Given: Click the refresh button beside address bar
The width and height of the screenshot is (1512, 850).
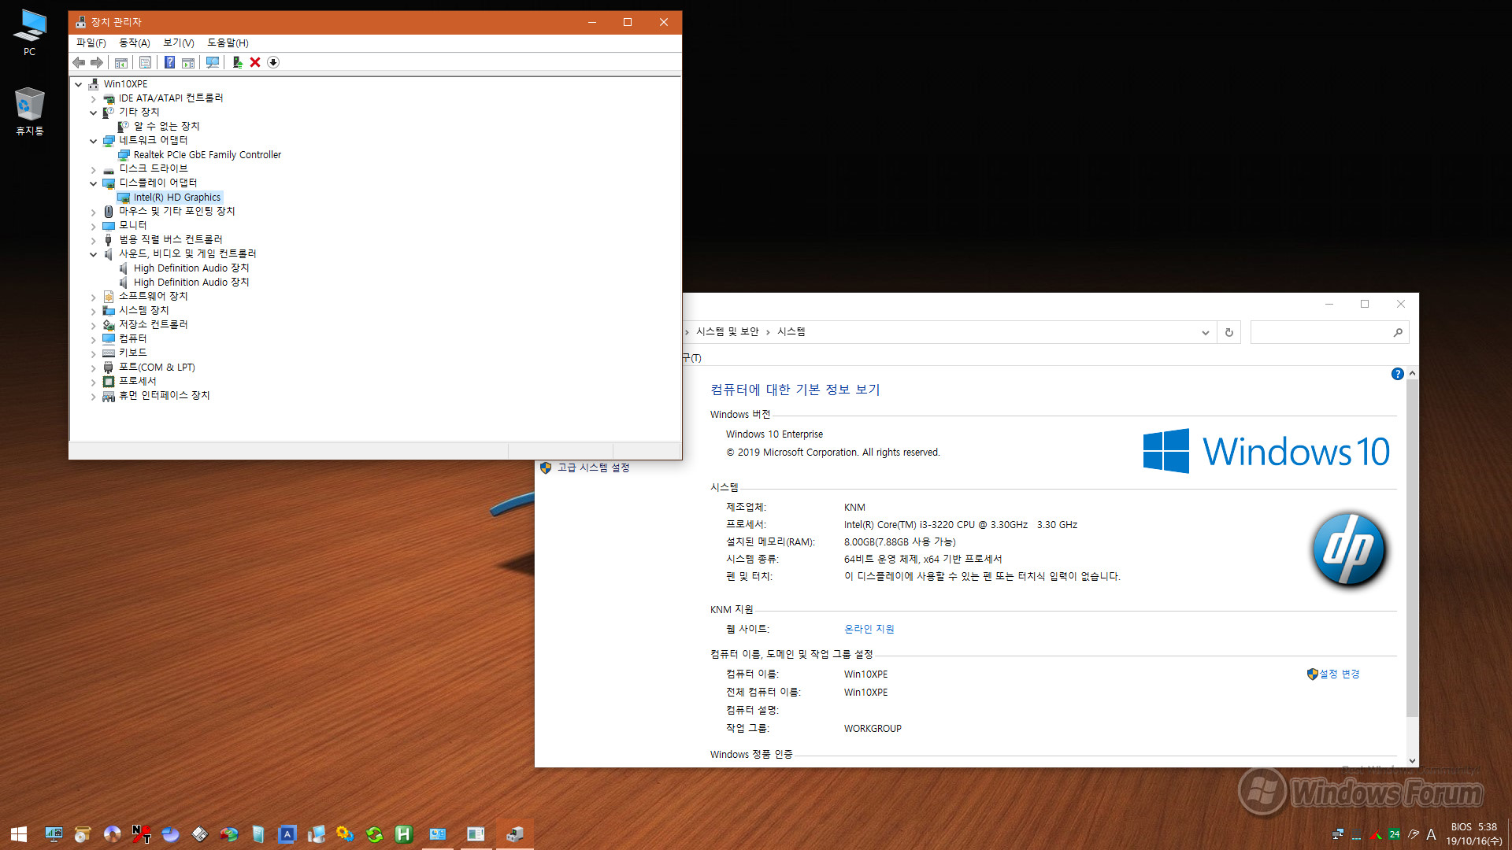Looking at the screenshot, I should pos(1228,332).
